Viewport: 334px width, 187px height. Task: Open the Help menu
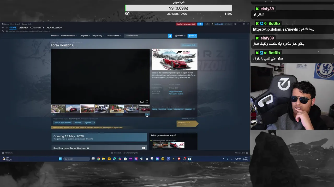[x=30, y=24]
